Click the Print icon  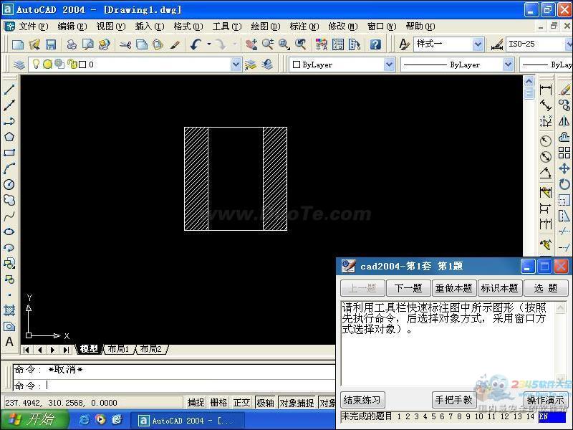tap(72, 44)
